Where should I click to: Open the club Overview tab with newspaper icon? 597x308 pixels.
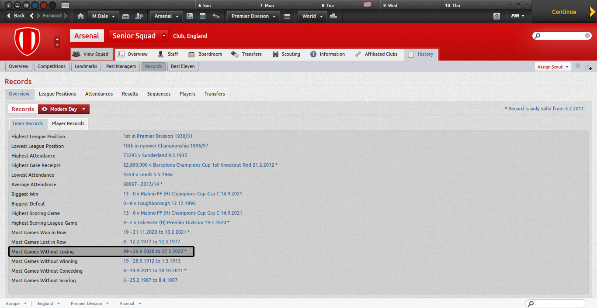click(132, 54)
